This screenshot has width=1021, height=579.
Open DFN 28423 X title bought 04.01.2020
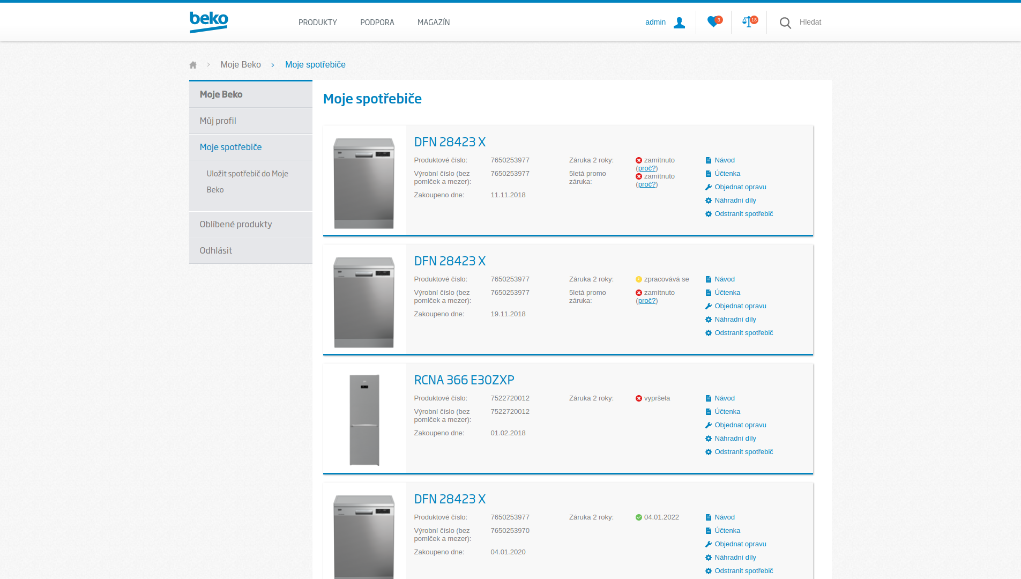click(450, 499)
